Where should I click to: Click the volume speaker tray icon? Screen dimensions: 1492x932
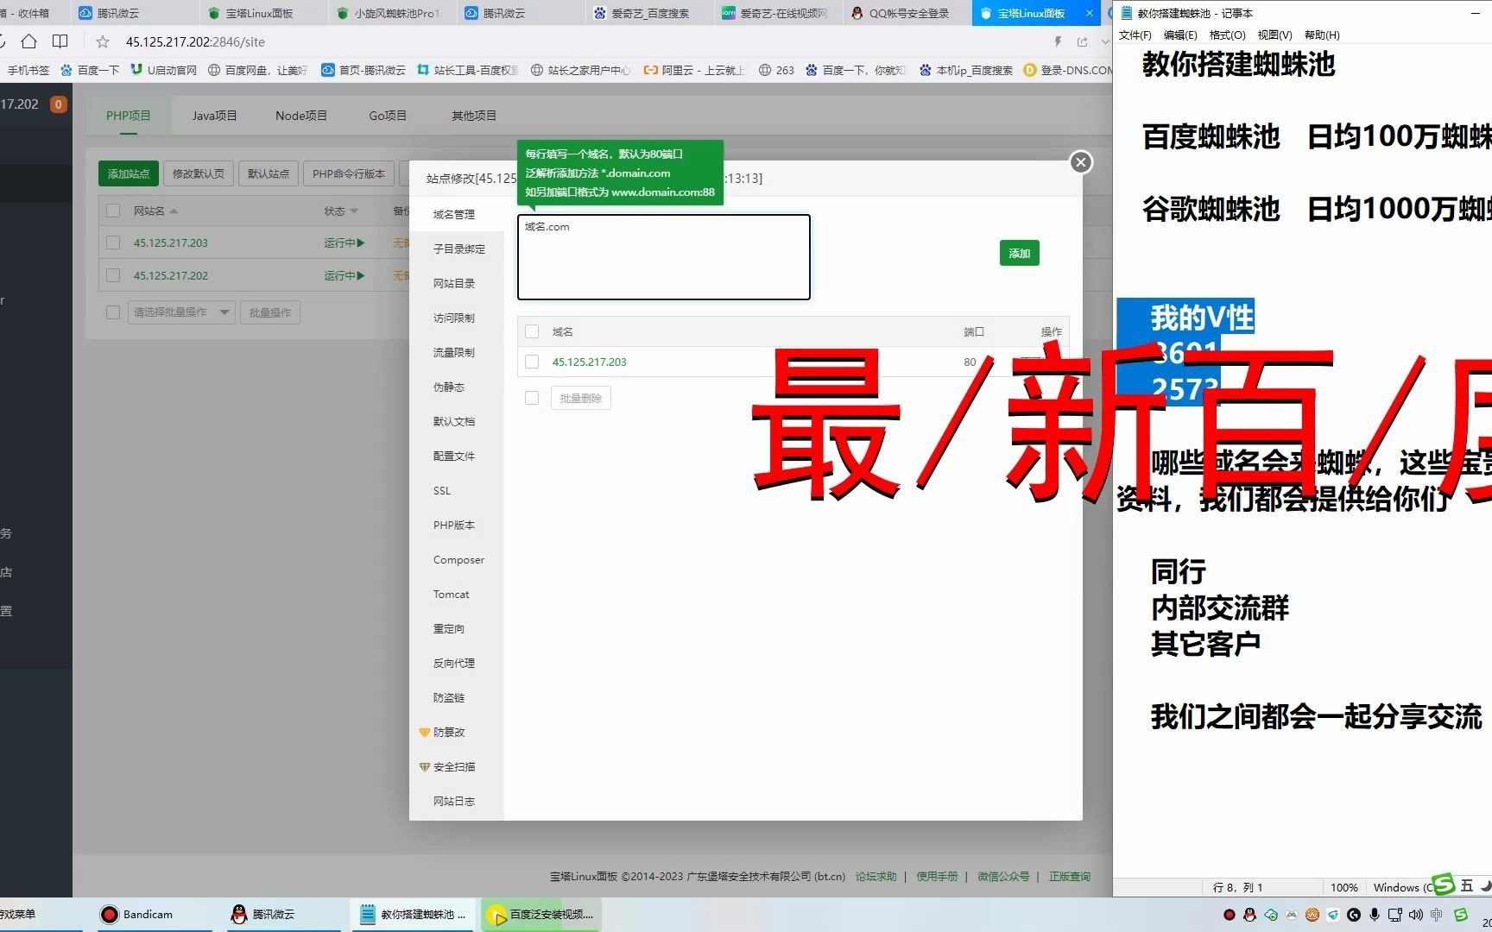(1415, 915)
